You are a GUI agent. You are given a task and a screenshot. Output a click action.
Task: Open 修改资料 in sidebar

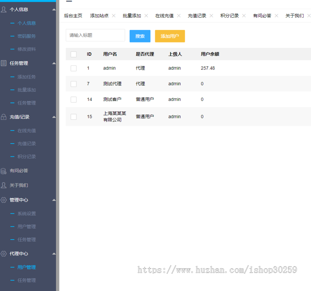(x=27, y=49)
